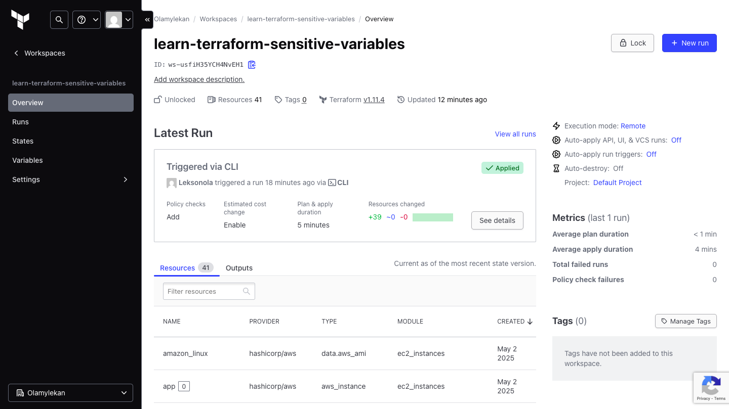Open Variables in the sidebar

(x=71, y=160)
